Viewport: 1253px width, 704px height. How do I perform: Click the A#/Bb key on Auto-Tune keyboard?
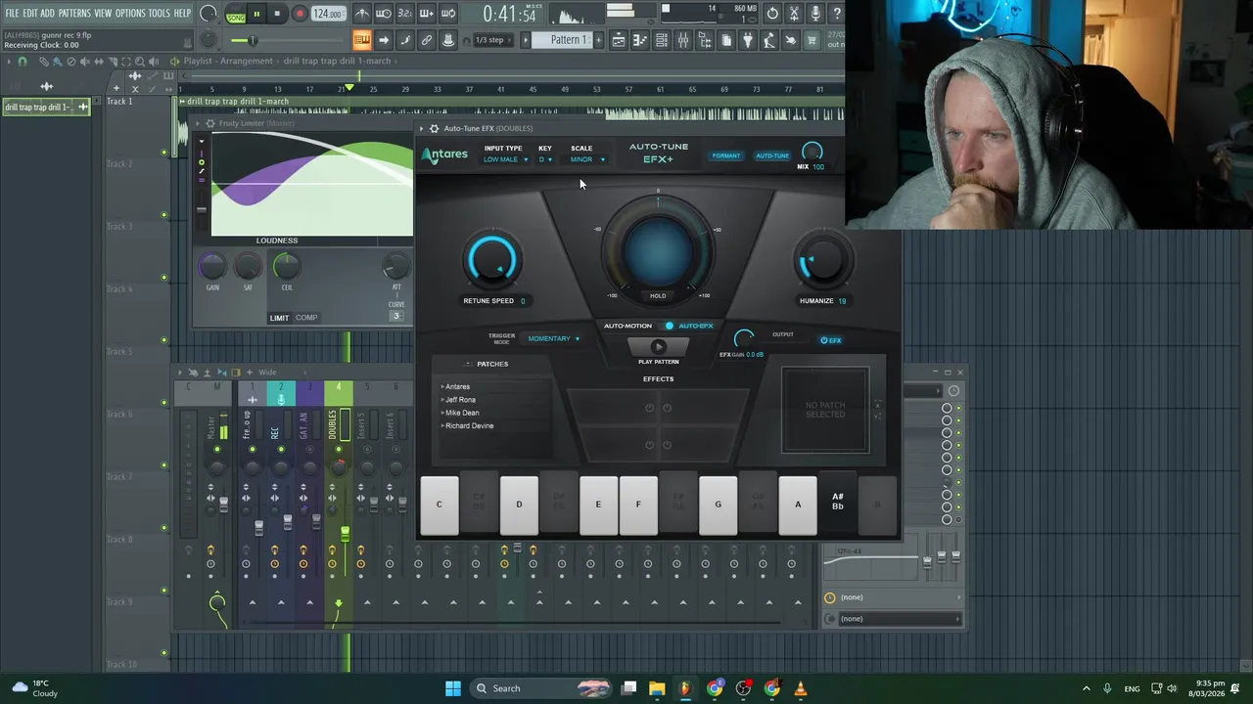coord(837,504)
